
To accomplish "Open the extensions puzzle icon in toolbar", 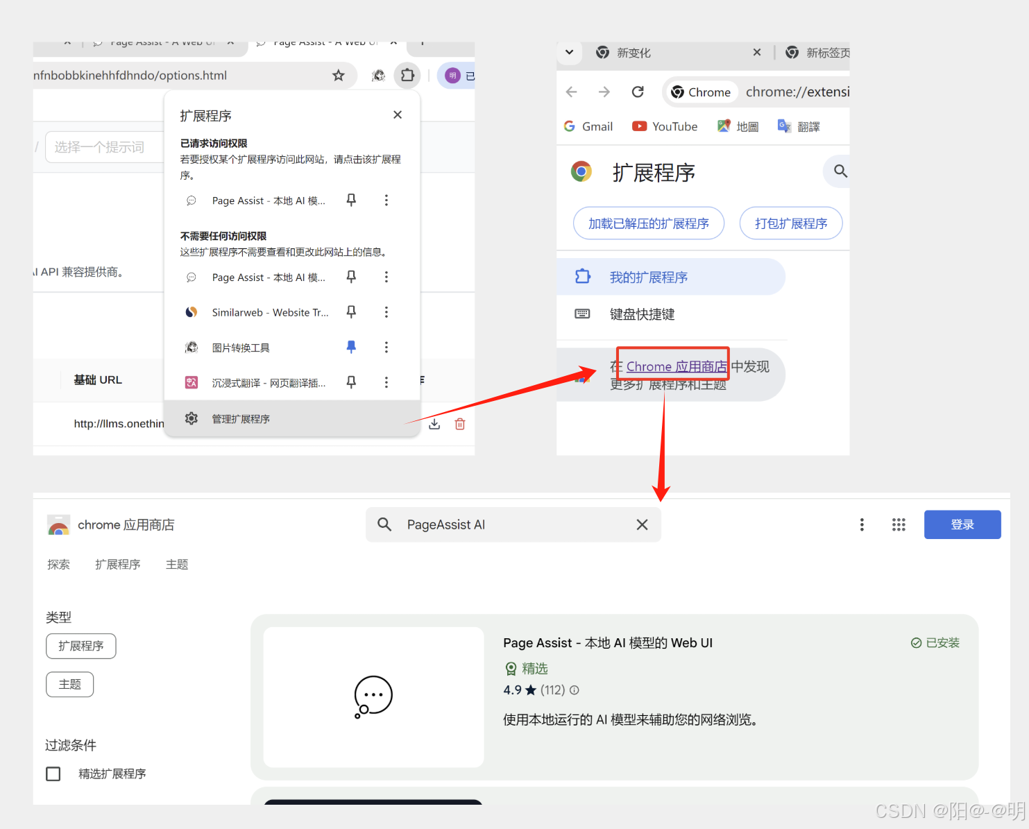I will (x=407, y=75).
